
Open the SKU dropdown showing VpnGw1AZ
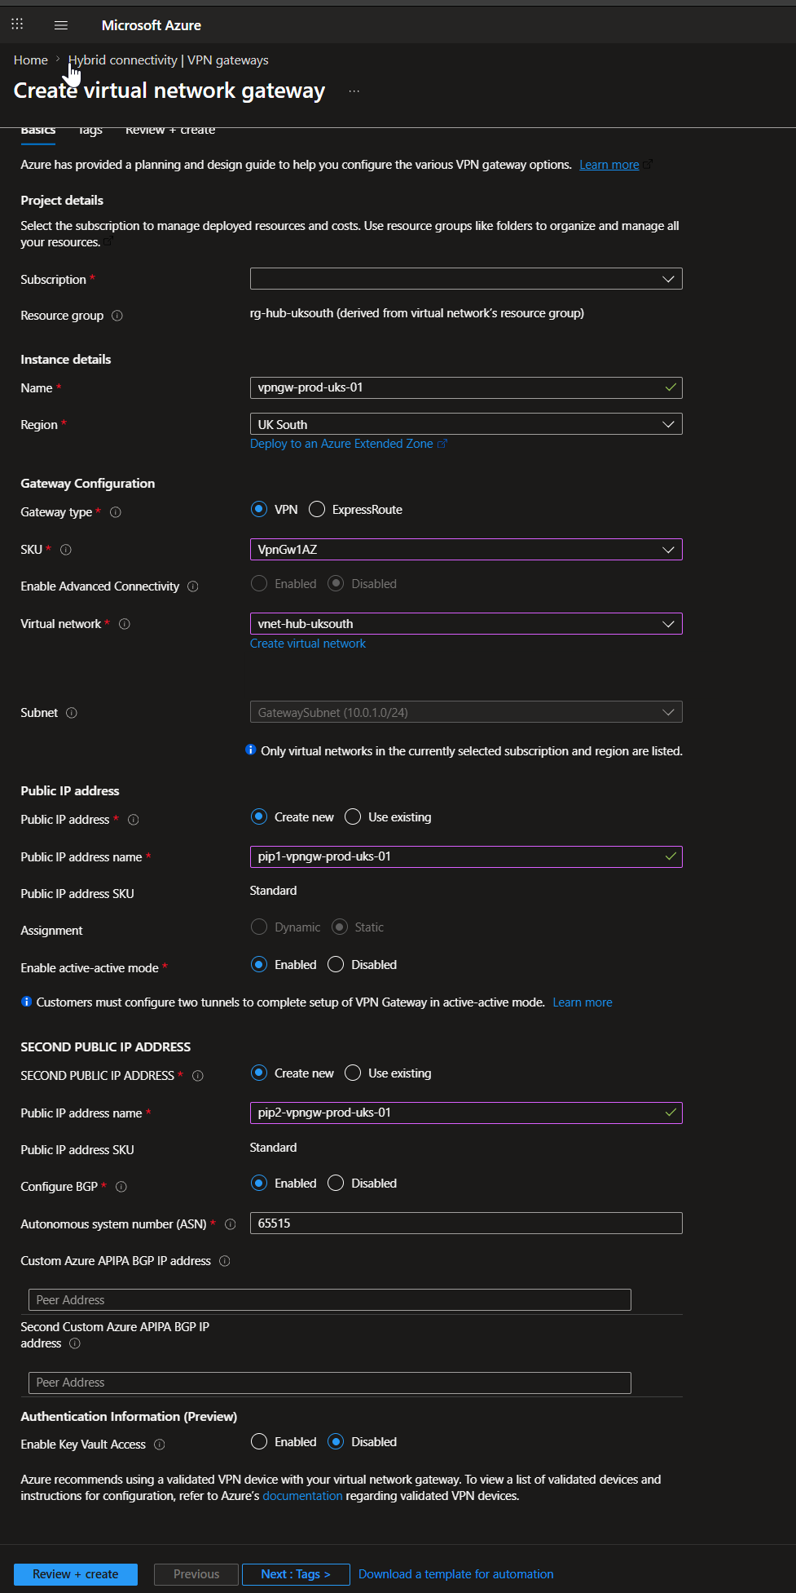pos(466,550)
